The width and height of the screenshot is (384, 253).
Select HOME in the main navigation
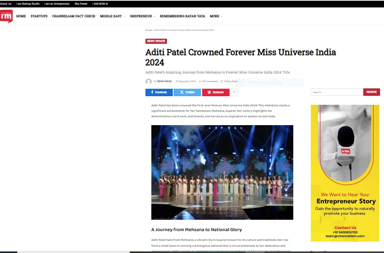pos(21,16)
